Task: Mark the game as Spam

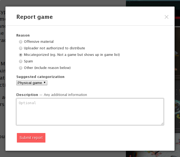Action: pyautogui.click(x=21, y=61)
